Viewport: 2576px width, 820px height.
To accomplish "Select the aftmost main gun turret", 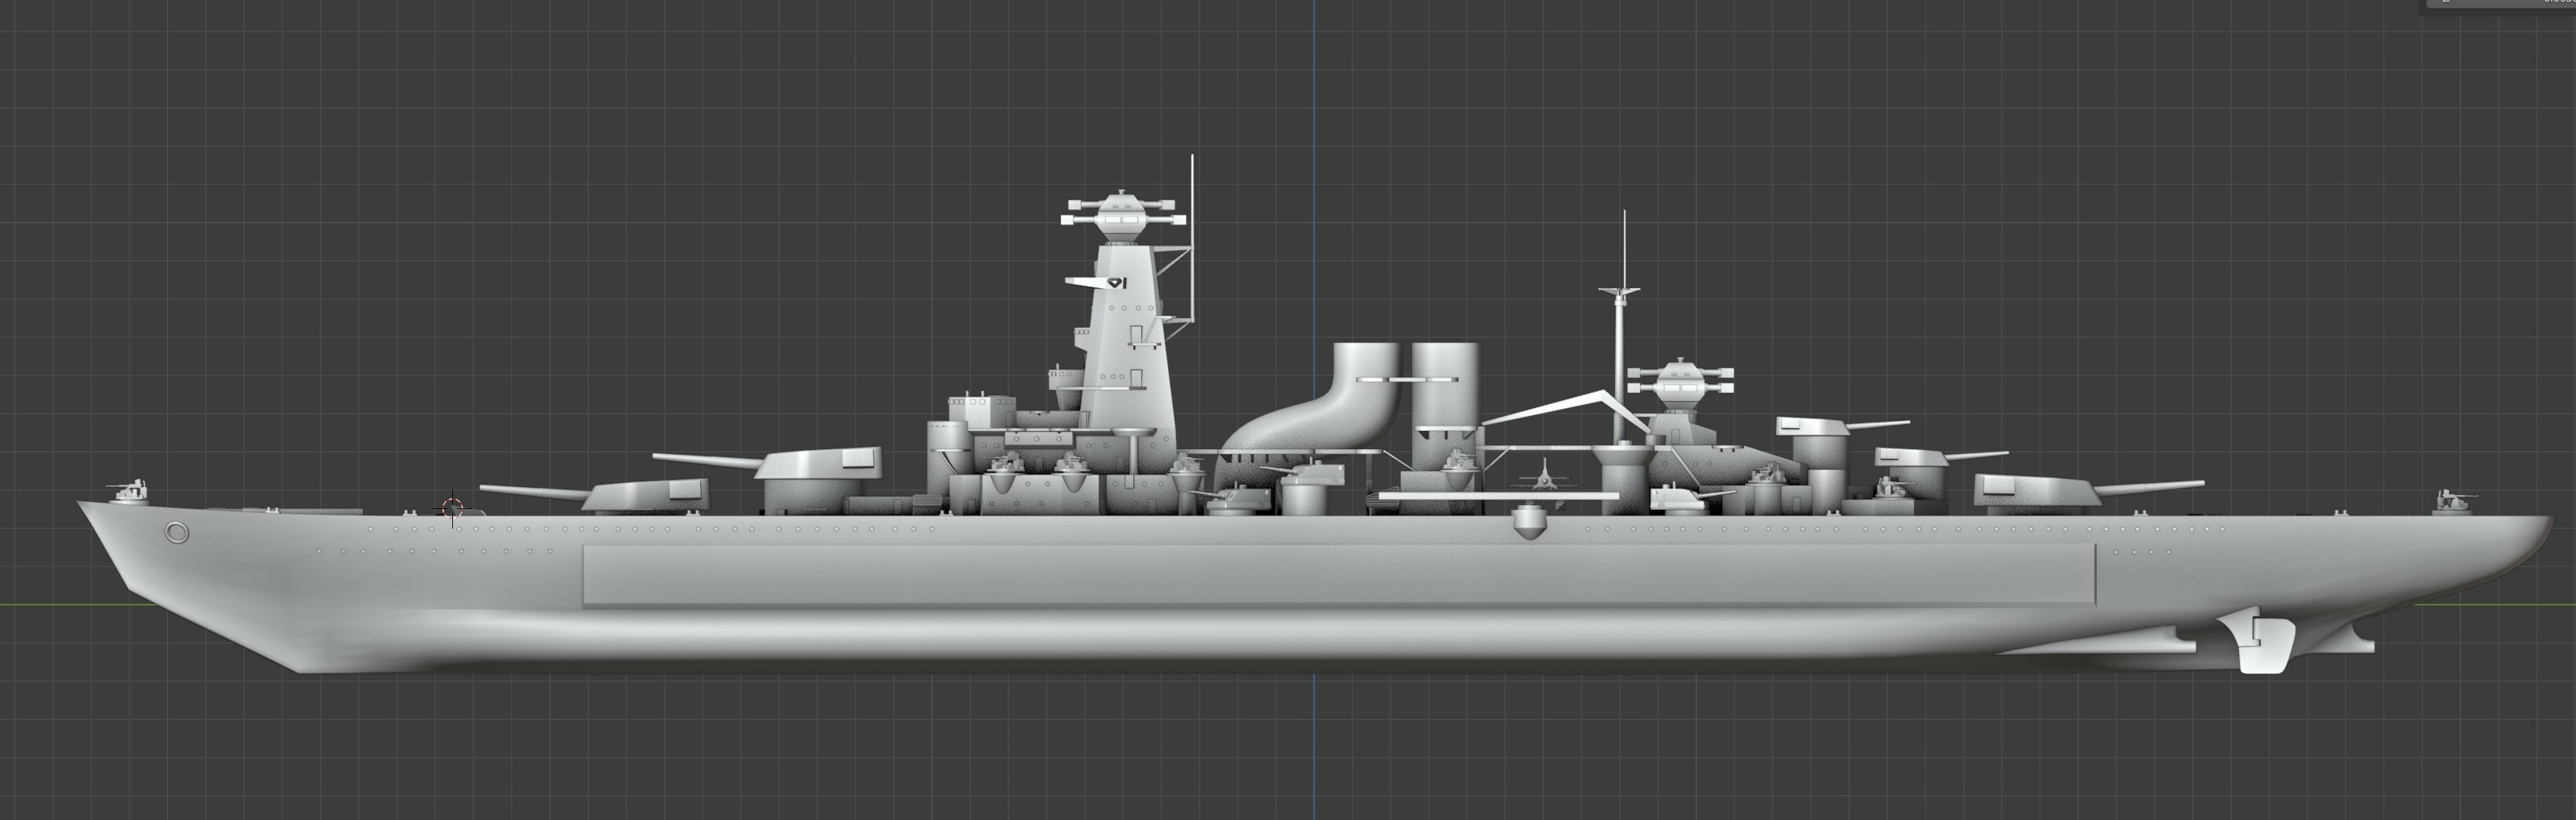I will coord(2035,492).
